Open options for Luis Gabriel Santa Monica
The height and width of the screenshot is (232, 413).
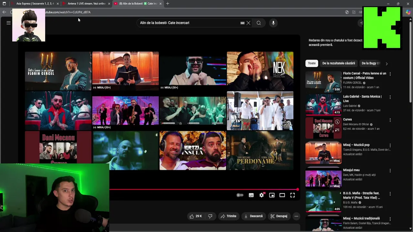click(x=390, y=97)
